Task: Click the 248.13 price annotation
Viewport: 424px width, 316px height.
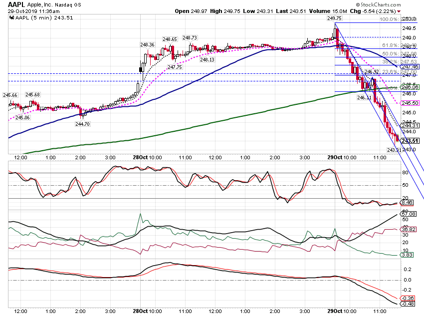Action: 207,60
